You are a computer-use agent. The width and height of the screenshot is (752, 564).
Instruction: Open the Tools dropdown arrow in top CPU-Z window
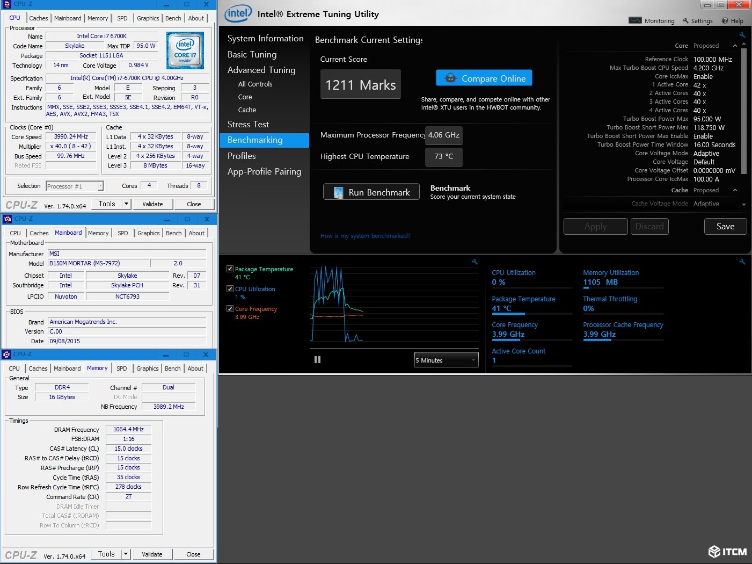126,204
